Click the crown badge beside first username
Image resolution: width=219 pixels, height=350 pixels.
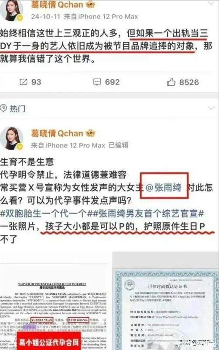[91, 4]
